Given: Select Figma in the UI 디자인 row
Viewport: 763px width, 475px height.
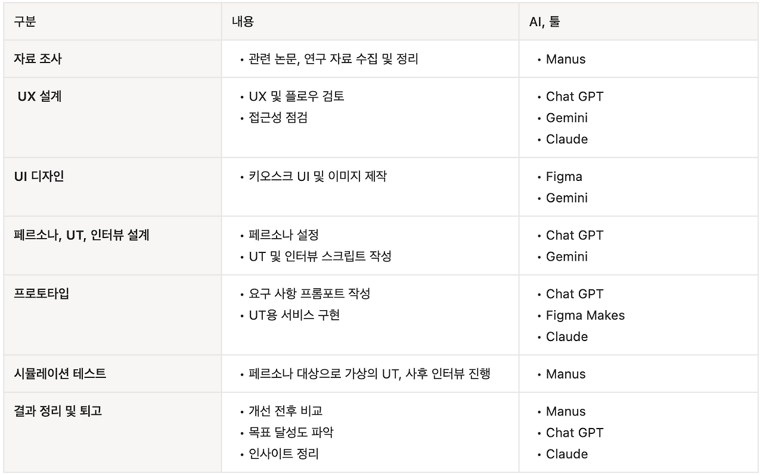Looking at the screenshot, I should pyautogui.click(x=564, y=176).
